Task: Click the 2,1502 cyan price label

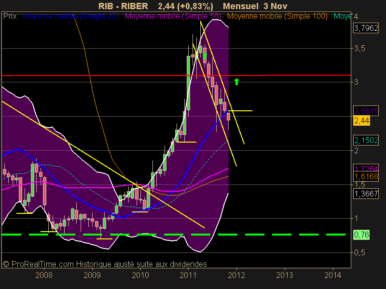Action: tap(366, 140)
